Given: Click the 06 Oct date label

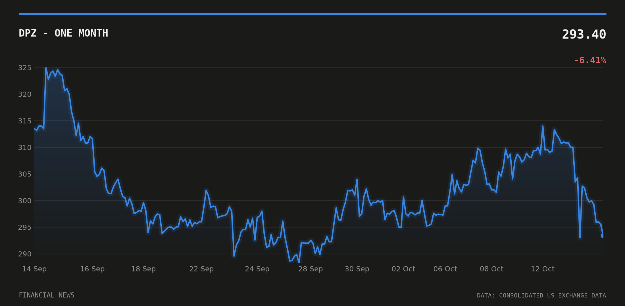Looking at the screenshot, I should pyautogui.click(x=445, y=269).
